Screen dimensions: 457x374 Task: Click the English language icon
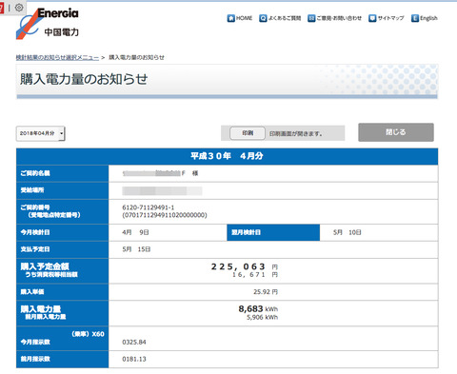pos(415,18)
